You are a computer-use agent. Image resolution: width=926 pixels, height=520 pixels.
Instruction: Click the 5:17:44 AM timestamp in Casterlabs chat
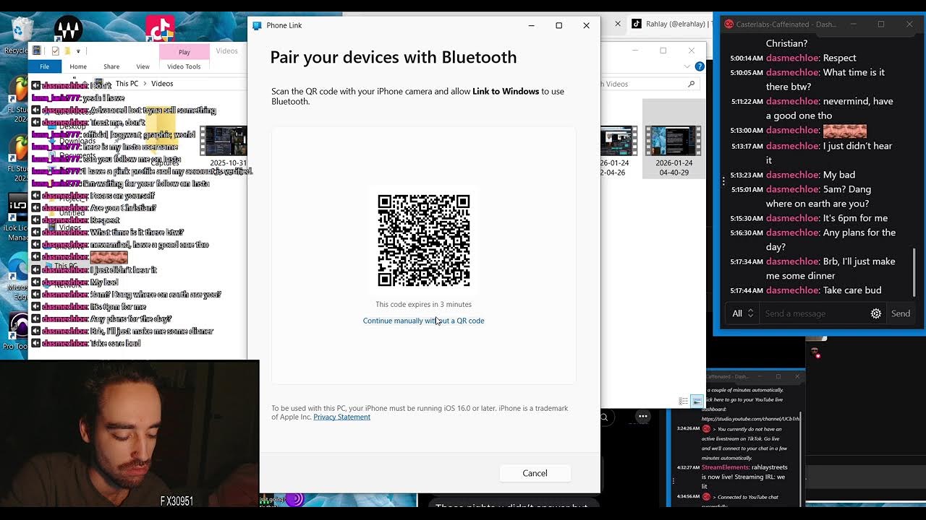pos(747,290)
